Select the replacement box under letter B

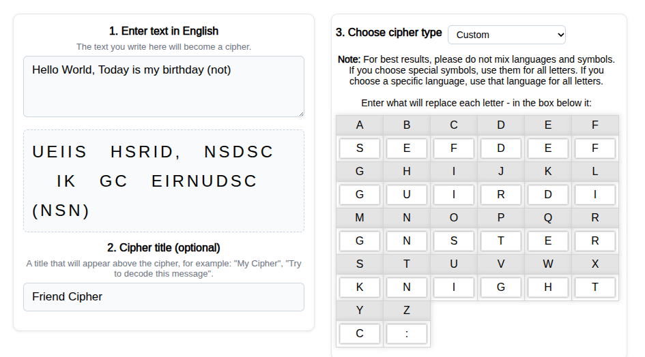[406, 149]
